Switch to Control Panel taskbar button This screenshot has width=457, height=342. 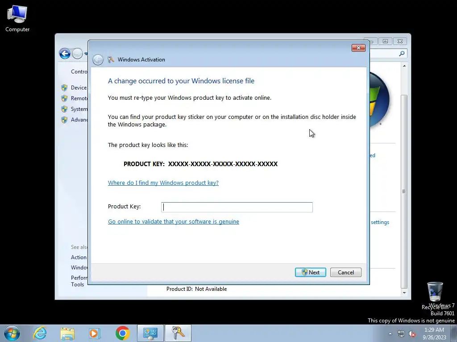150,333
